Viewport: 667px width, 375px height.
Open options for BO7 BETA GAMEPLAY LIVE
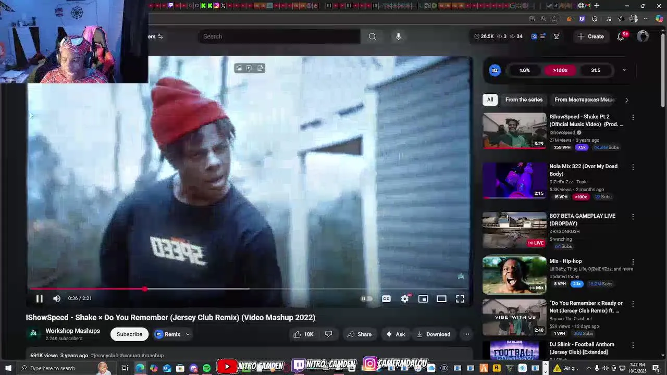click(633, 217)
